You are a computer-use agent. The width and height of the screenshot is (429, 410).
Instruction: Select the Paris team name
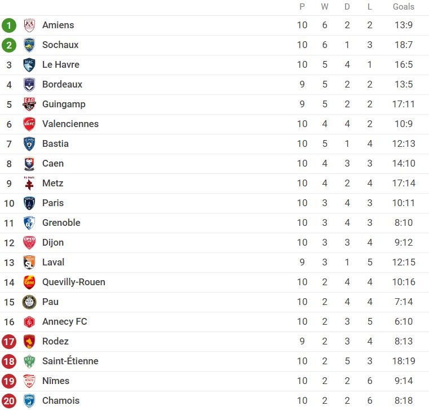tap(53, 203)
